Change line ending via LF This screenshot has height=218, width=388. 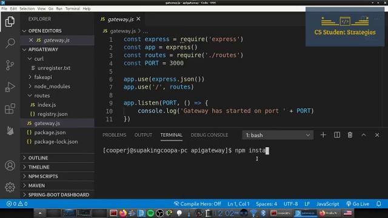[x=307, y=204]
